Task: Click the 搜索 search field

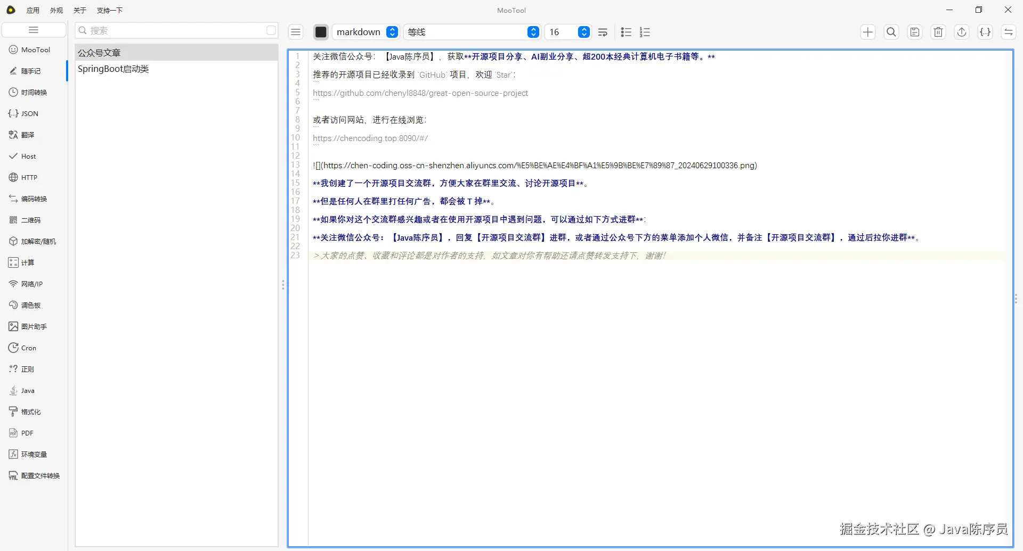Action: click(x=176, y=30)
